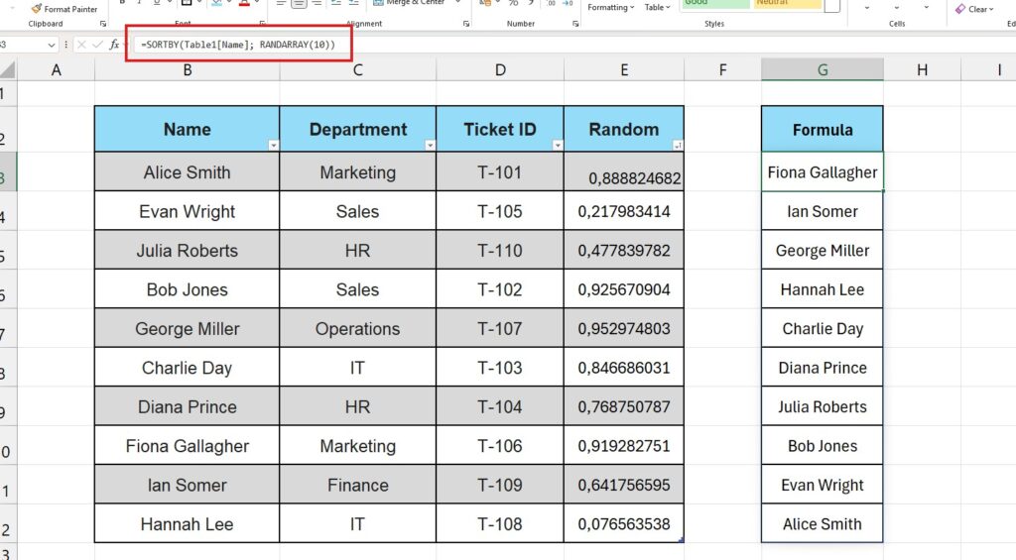
Task: Open the Name column filter dropdown
Action: pos(274,146)
